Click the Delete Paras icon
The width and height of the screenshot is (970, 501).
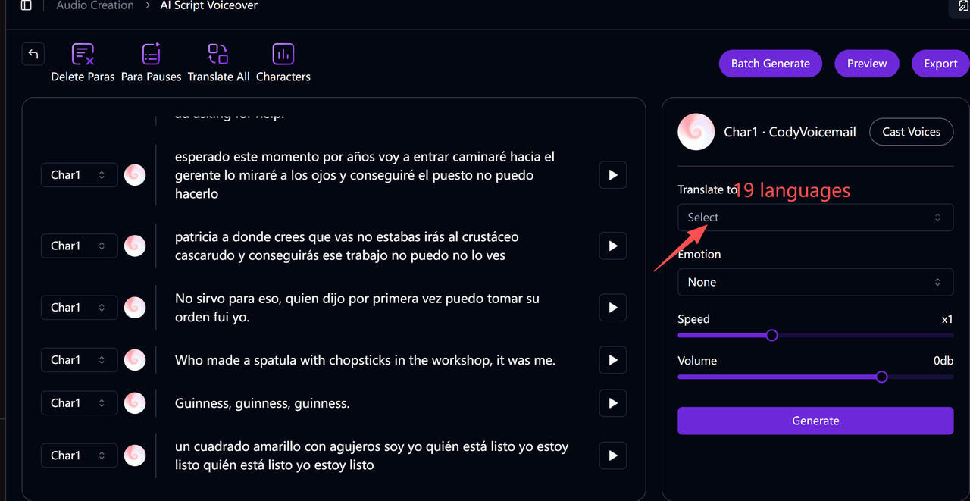pos(83,55)
